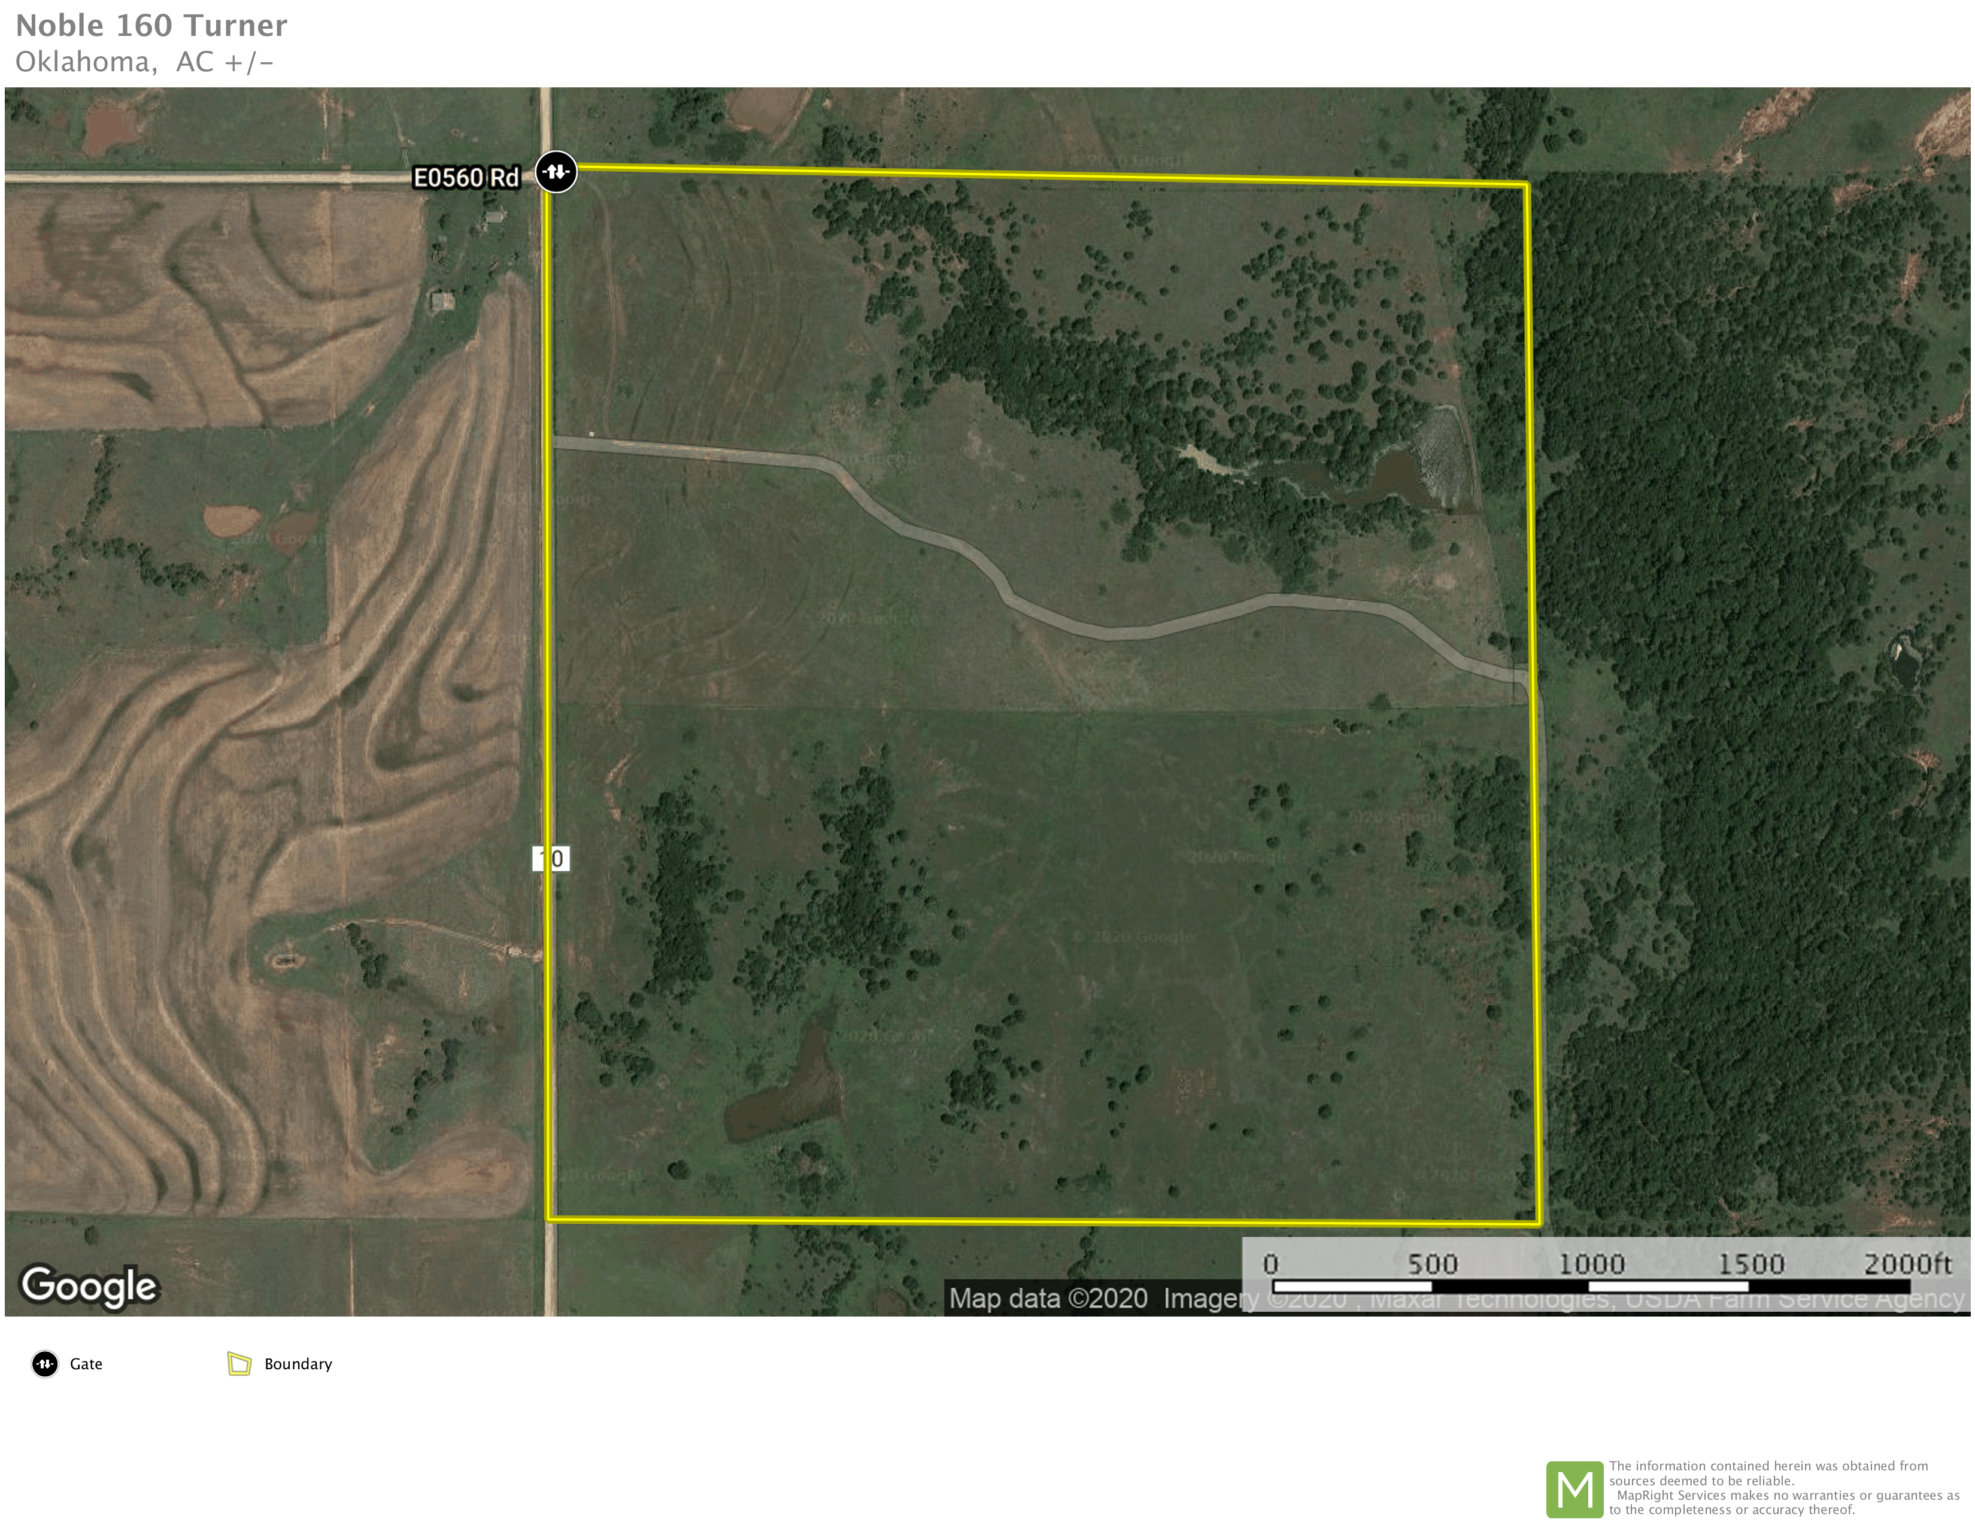Click the Gate legend text label
1975x1526 pixels.
click(x=86, y=1363)
